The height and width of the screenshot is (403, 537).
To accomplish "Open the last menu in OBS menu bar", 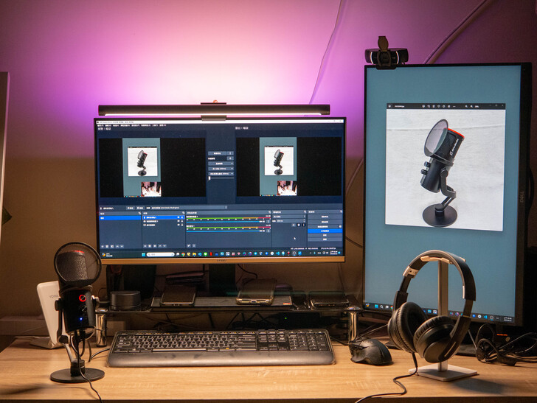I will tap(163, 125).
